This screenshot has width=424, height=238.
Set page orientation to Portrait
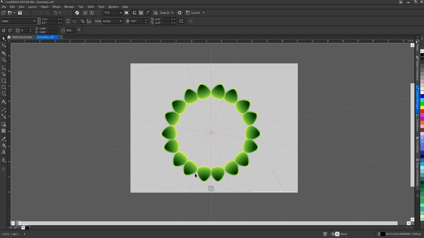click(x=68, y=21)
